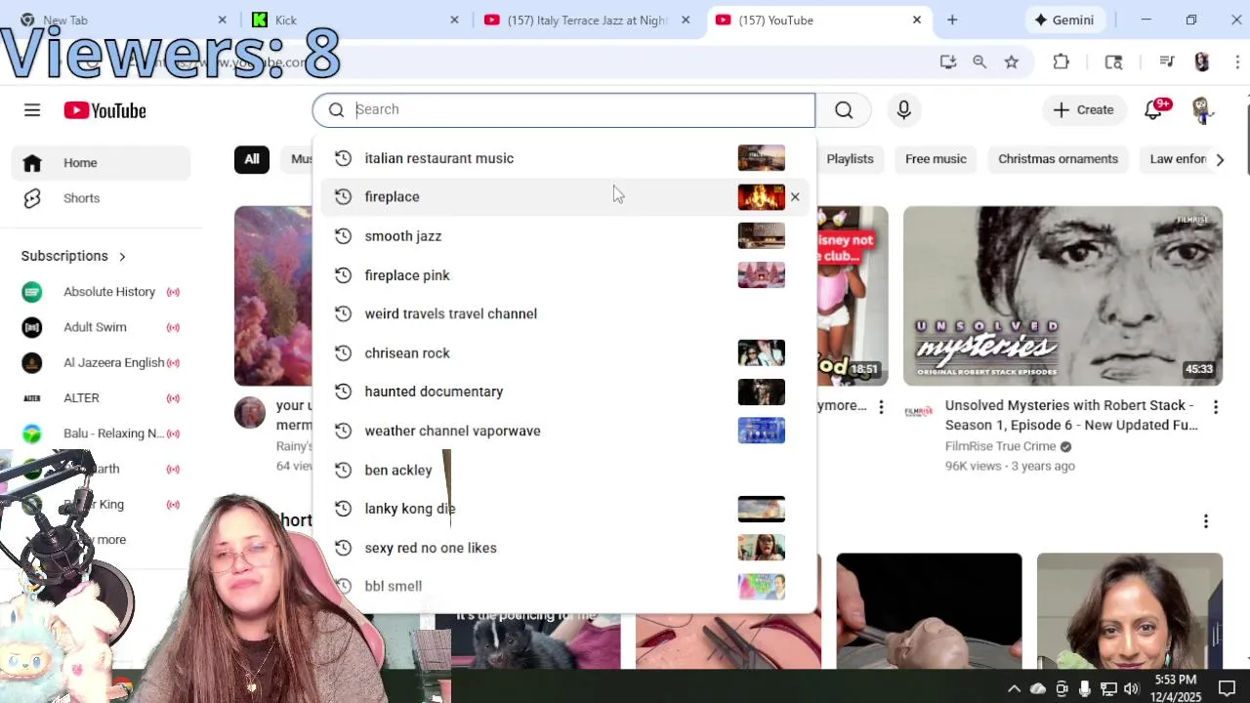1250x703 pixels.
Task: Open a new browser tab with plus
Action: [x=952, y=20]
